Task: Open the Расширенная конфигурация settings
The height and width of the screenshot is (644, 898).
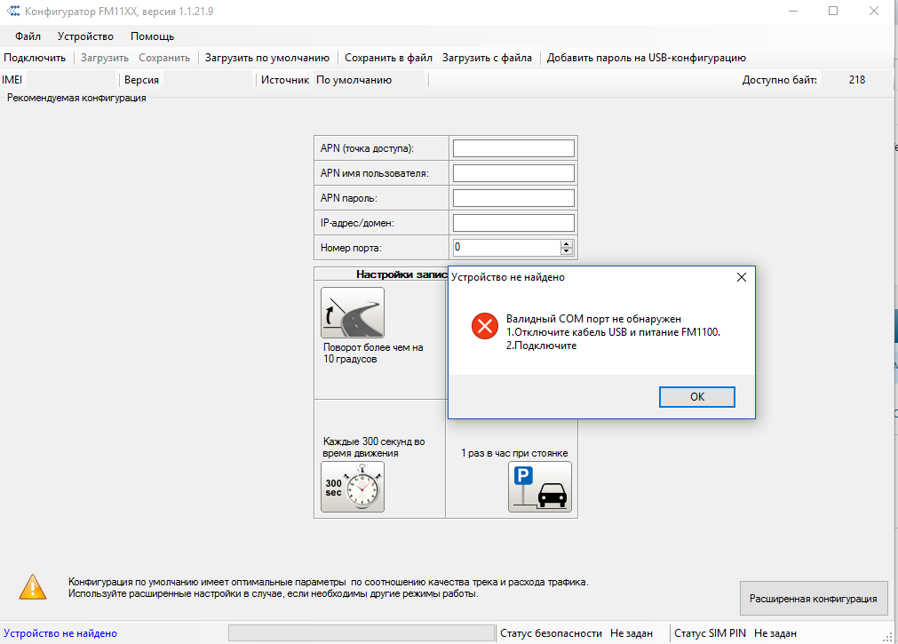Action: click(x=813, y=599)
